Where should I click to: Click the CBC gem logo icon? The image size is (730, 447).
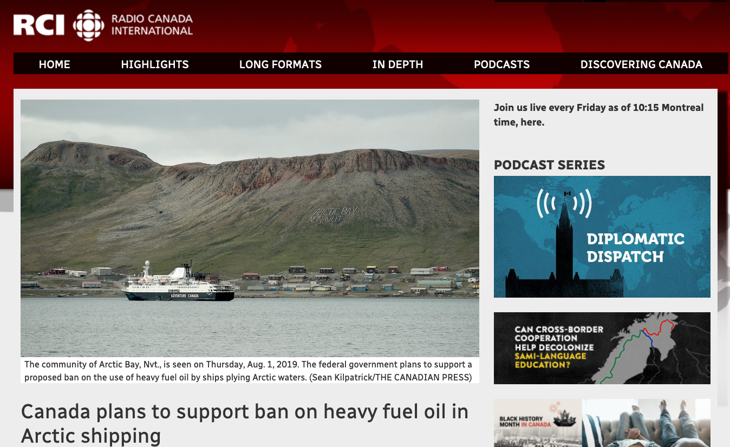coord(88,25)
